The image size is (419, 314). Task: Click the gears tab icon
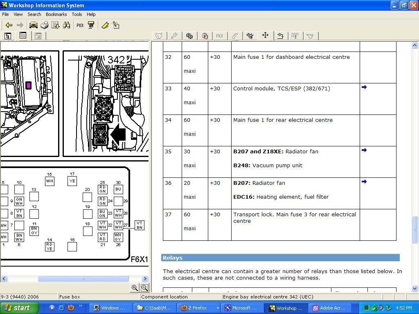point(189,36)
